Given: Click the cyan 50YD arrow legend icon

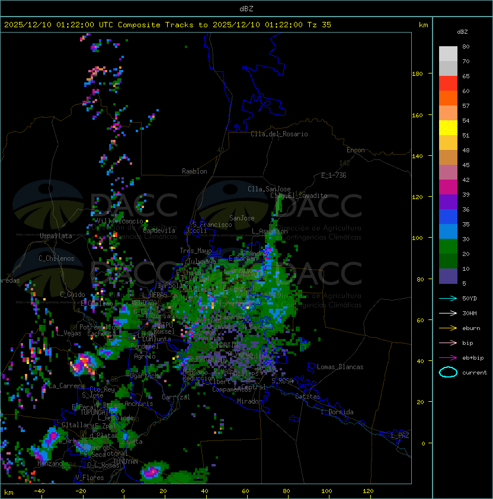Looking at the screenshot, I should (448, 298).
